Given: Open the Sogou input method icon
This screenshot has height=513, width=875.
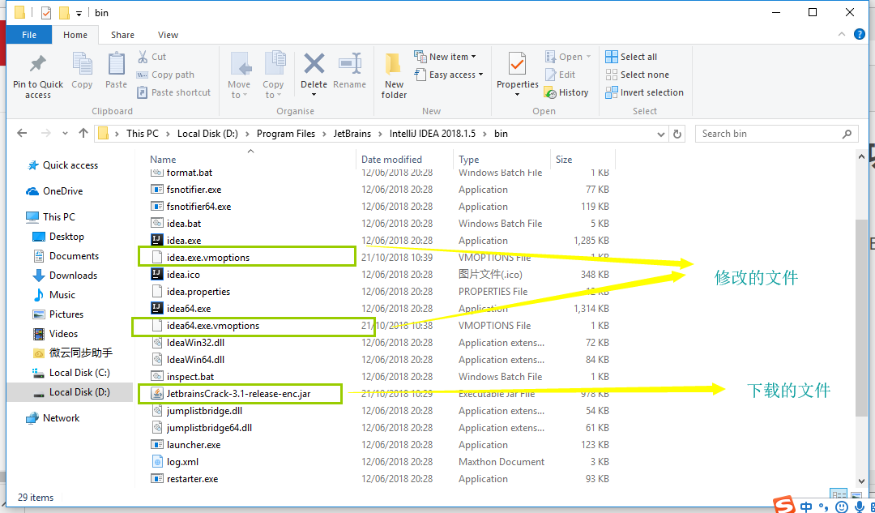Looking at the screenshot, I should point(784,505).
